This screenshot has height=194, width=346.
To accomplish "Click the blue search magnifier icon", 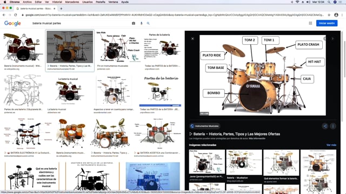I will pos(148,23).
